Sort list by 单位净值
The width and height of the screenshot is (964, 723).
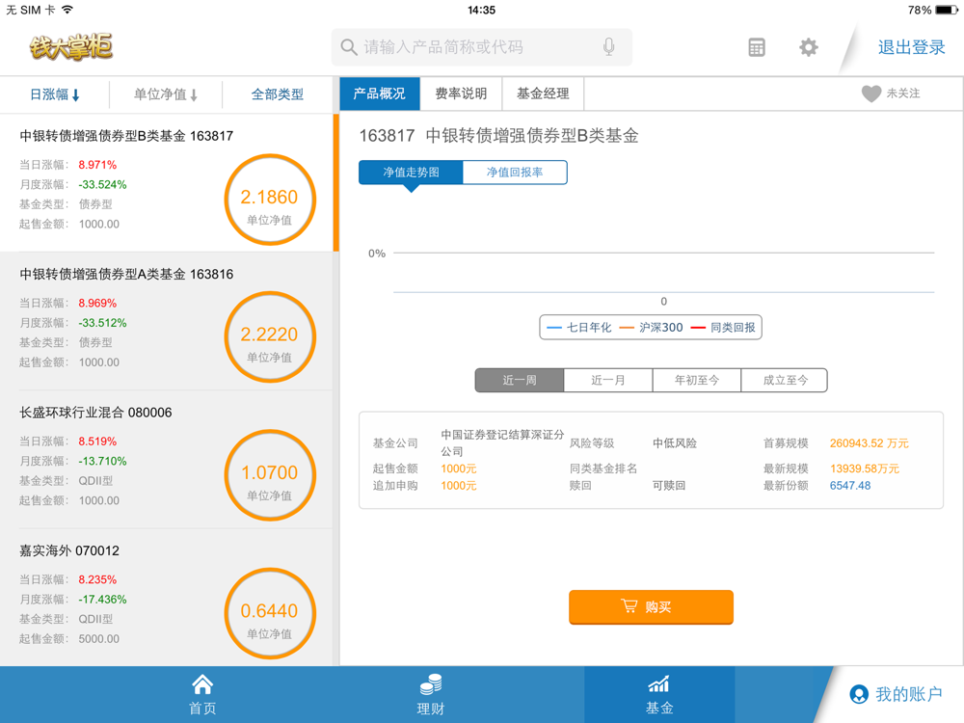[x=166, y=94]
